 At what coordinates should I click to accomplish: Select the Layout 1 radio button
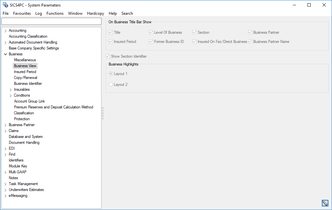pyautogui.click(x=111, y=73)
